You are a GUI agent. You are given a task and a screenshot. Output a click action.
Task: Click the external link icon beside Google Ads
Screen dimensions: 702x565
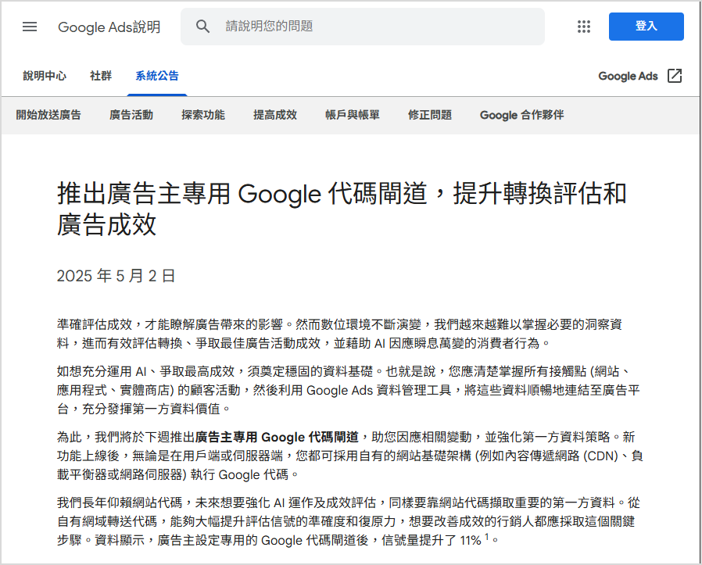pos(674,76)
